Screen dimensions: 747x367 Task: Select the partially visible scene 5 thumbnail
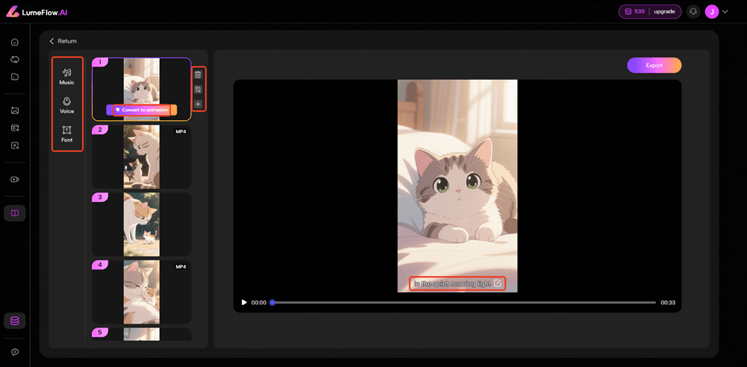click(141, 334)
